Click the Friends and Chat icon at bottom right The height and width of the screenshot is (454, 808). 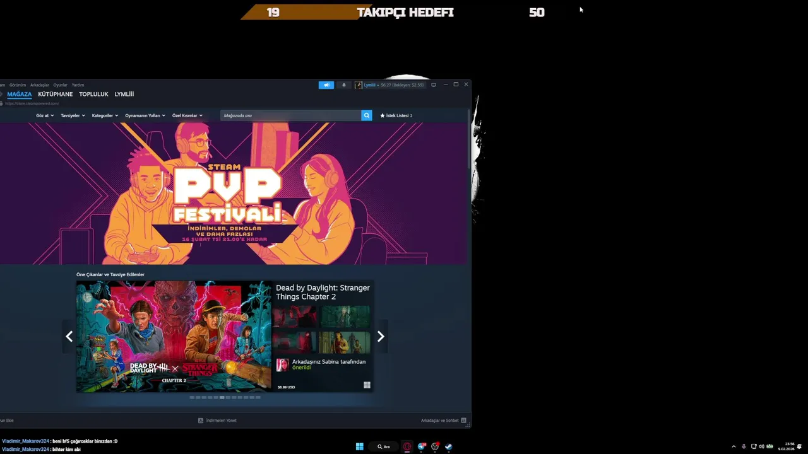[463, 420]
